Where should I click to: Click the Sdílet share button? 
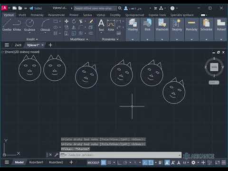(x=36, y=8)
